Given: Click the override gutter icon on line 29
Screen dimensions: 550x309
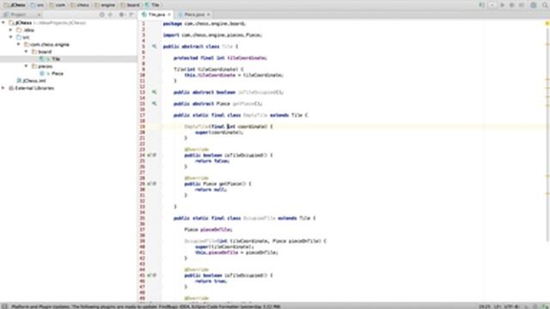Looking at the screenshot, I should click(x=151, y=184).
